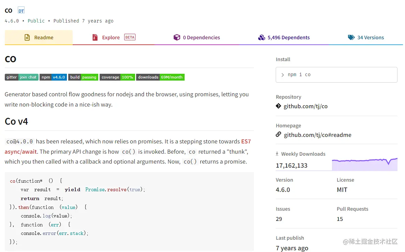Click the Readme file icon
This screenshot has height=252, width=405.
coord(27,38)
